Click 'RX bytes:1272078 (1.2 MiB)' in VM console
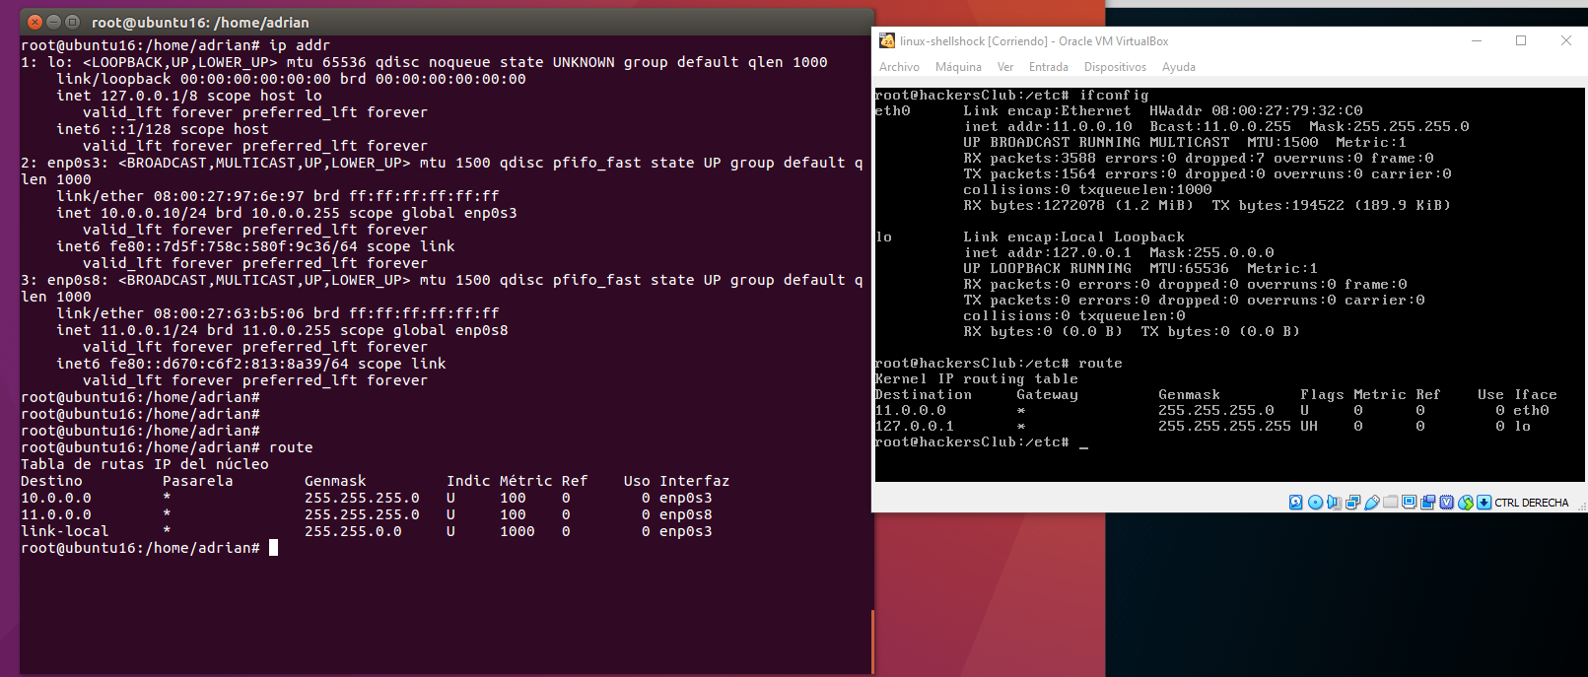Image resolution: width=1588 pixels, height=677 pixels. (1078, 206)
